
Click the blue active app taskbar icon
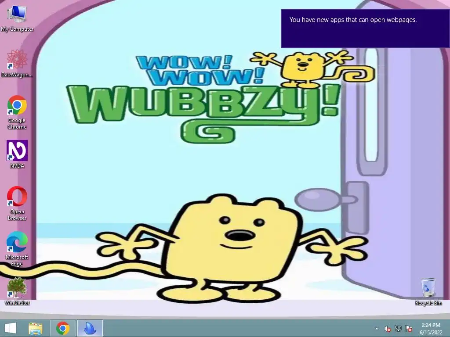(x=90, y=328)
